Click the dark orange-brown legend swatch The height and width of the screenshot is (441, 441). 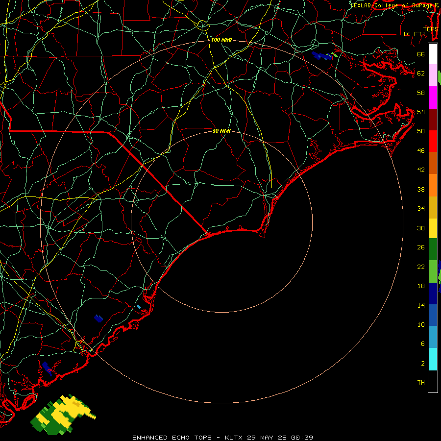click(433, 163)
